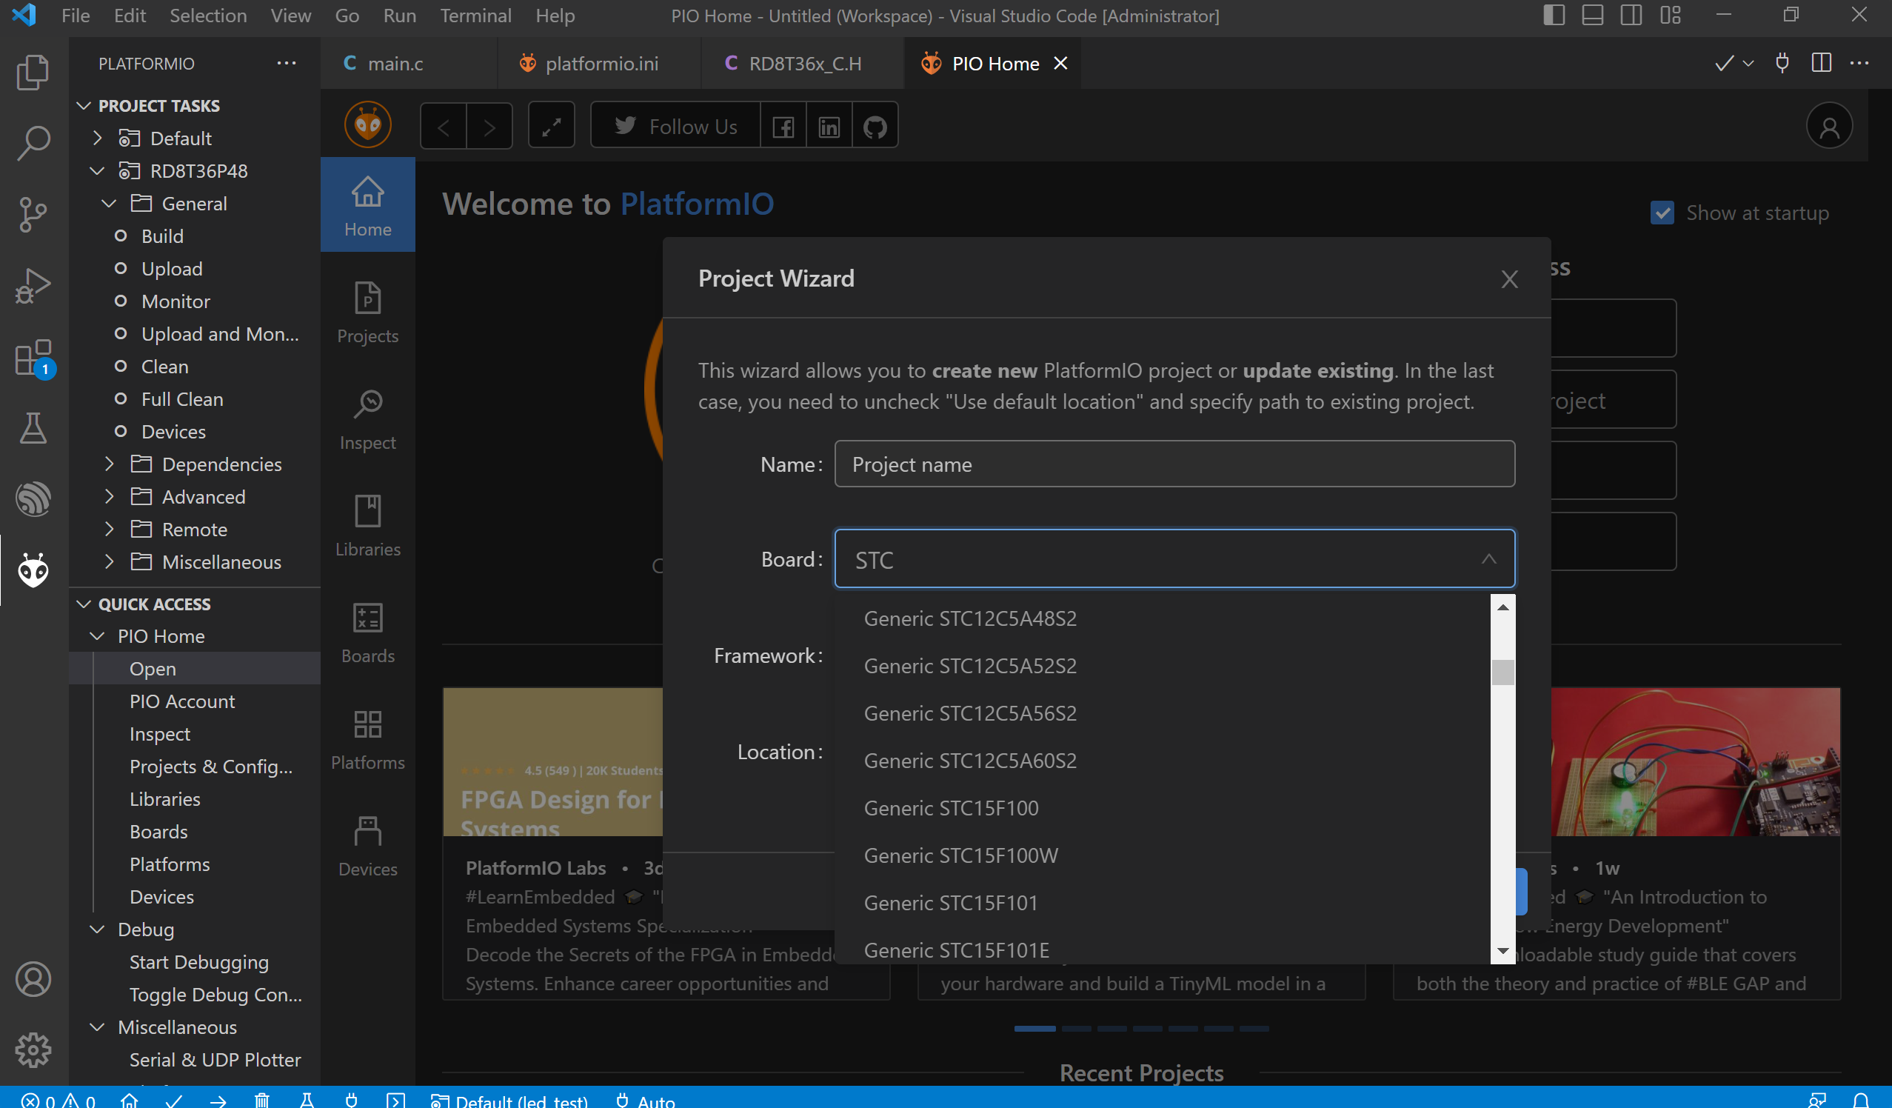Open Manage gear settings
The width and height of the screenshot is (1892, 1108).
tap(33, 1049)
